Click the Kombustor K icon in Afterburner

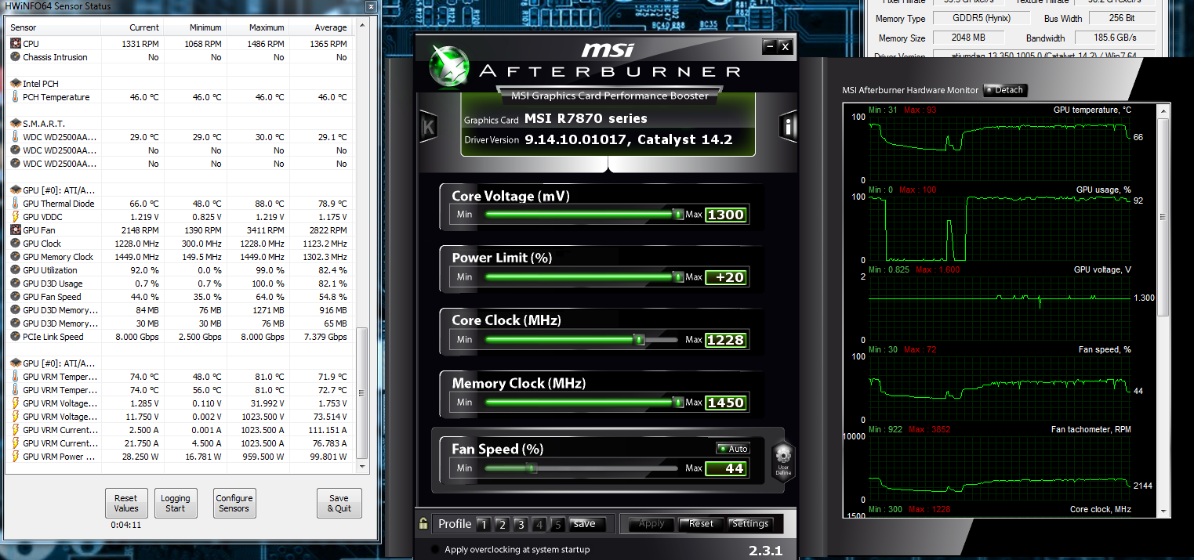(x=428, y=126)
